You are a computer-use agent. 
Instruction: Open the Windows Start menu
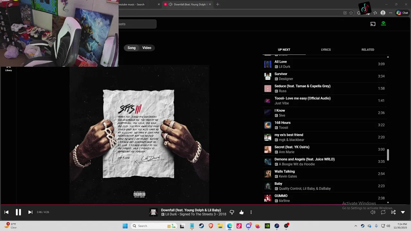125,226
